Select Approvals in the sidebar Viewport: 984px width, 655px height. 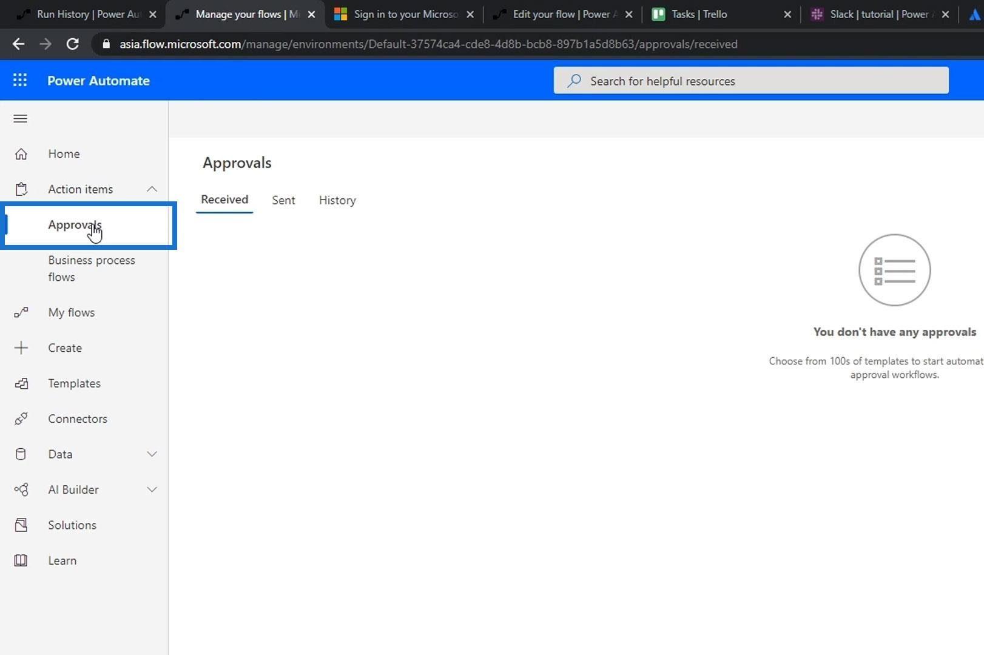pos(90,225)
